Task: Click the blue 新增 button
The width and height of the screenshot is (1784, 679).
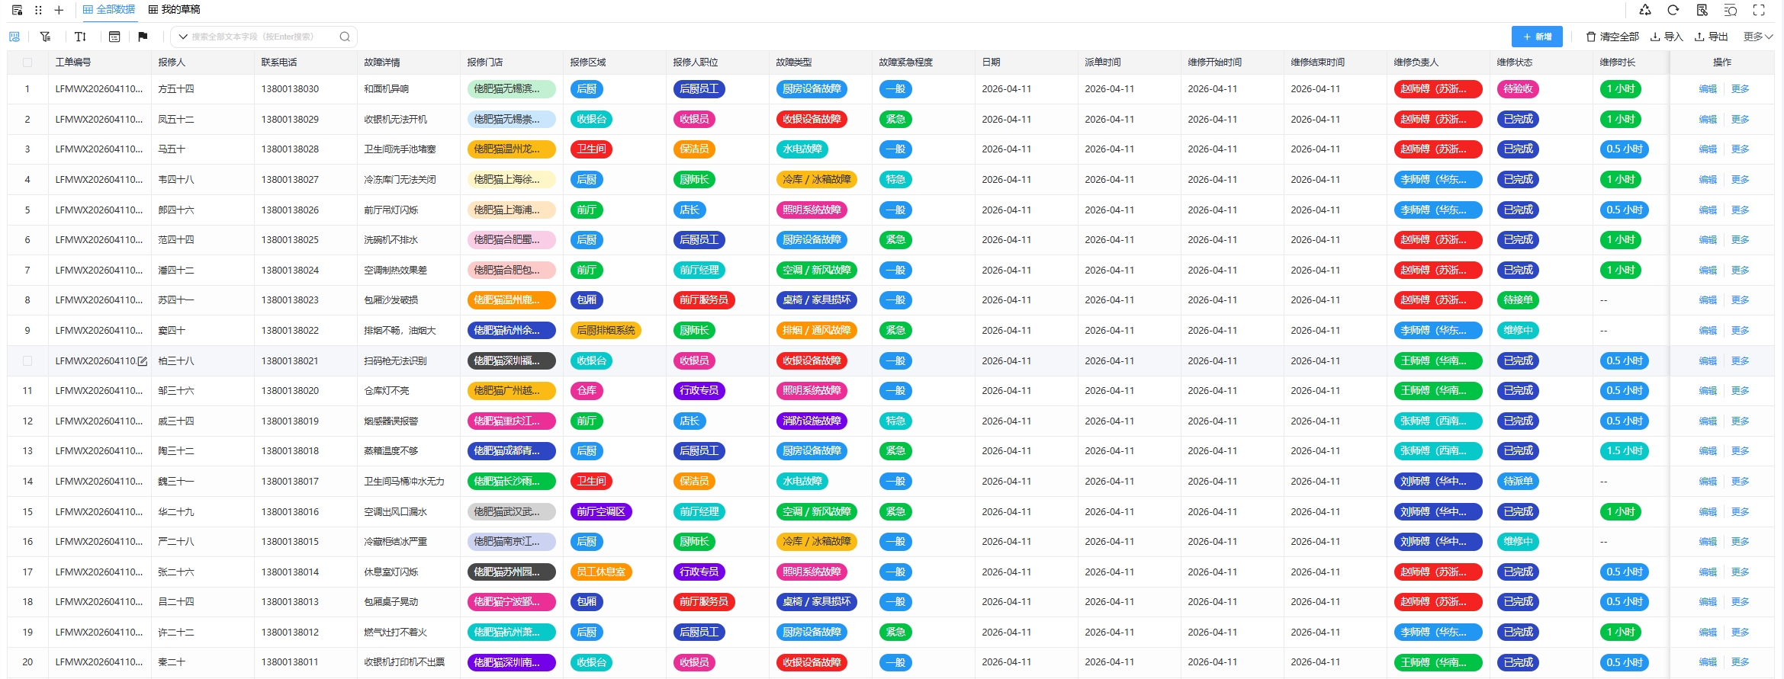Action: point(1537,37)
